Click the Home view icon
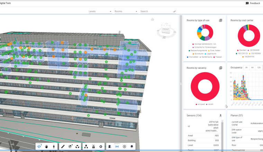 pyautogui.click(x=152, y=19)
